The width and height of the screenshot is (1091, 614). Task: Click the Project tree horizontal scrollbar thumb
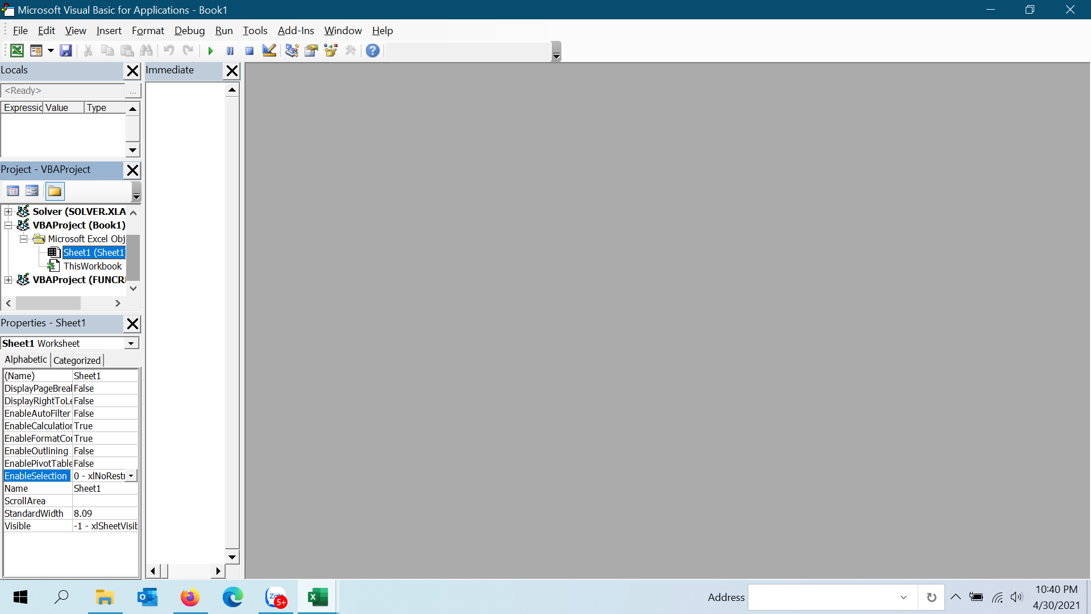click(x=48, y=304)
